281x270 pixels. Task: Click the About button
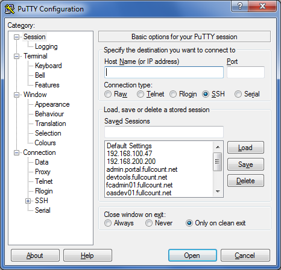35,256
